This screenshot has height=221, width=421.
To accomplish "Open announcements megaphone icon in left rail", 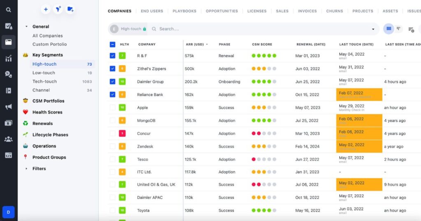I will 8,107.
